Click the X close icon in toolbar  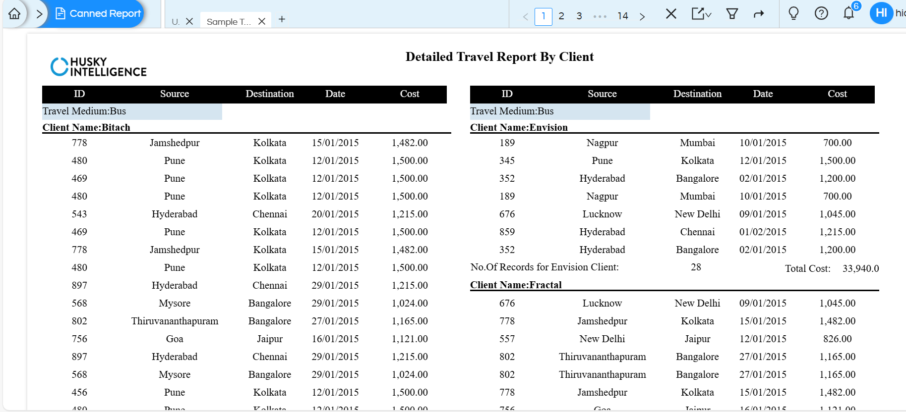pyautogui.click(x=671, y=13)
